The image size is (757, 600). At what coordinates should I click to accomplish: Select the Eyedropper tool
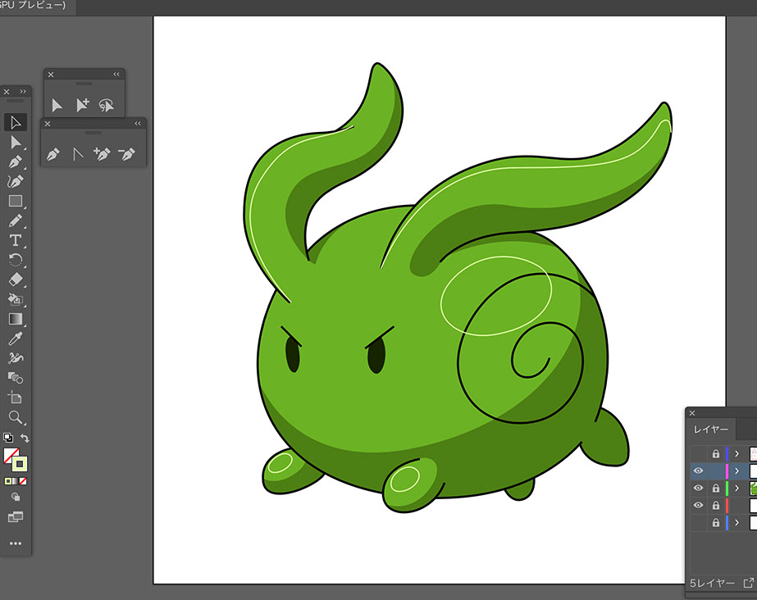16,339
